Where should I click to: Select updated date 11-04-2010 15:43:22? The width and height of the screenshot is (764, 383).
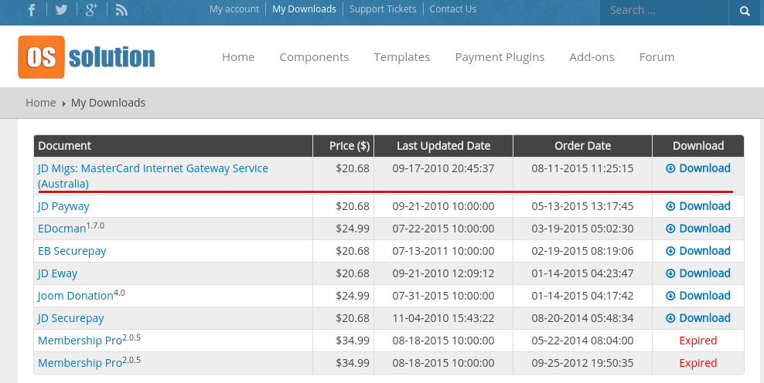click(x=443, y=318)
